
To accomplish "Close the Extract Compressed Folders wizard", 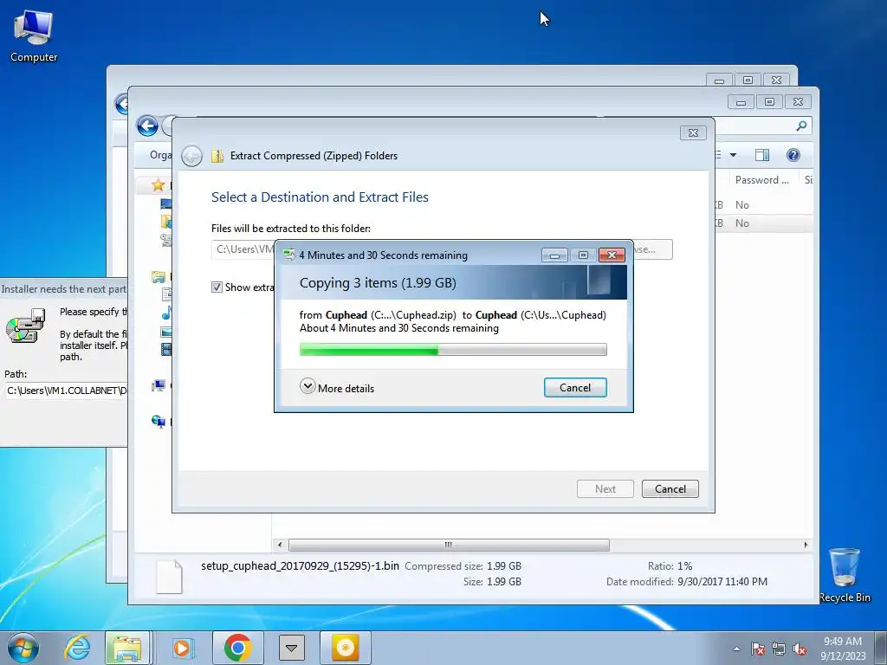I will [693, 132].
